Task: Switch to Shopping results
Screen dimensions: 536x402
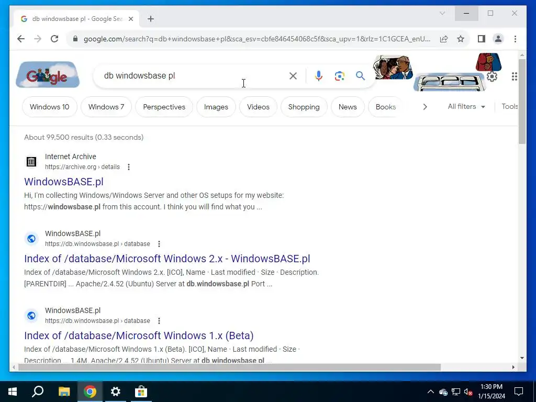Action: [304, 107]
